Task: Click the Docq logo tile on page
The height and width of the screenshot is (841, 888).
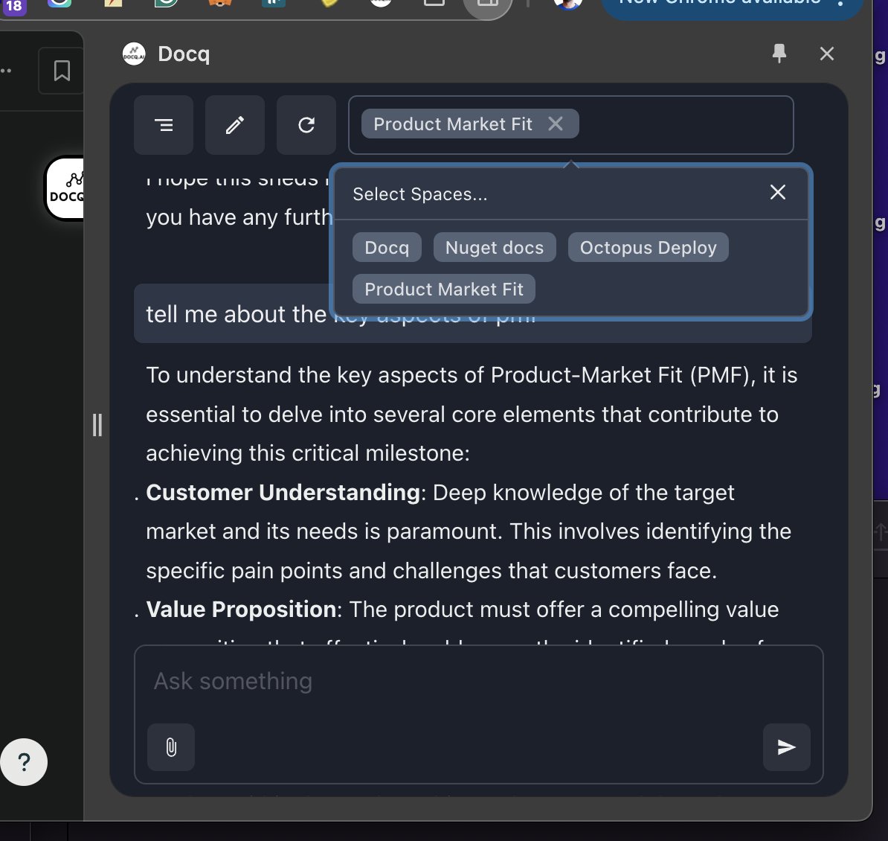Action: click(65, 188)
